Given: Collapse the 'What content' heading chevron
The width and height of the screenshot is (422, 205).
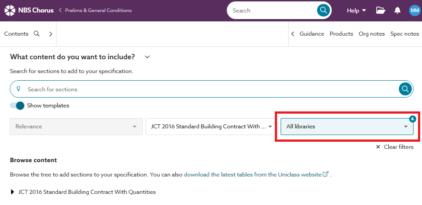Looking at the screenshot, I should 148,57.
